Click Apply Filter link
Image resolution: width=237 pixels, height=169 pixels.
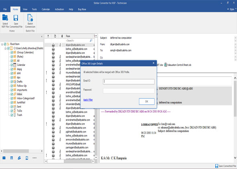coord(88,100)
